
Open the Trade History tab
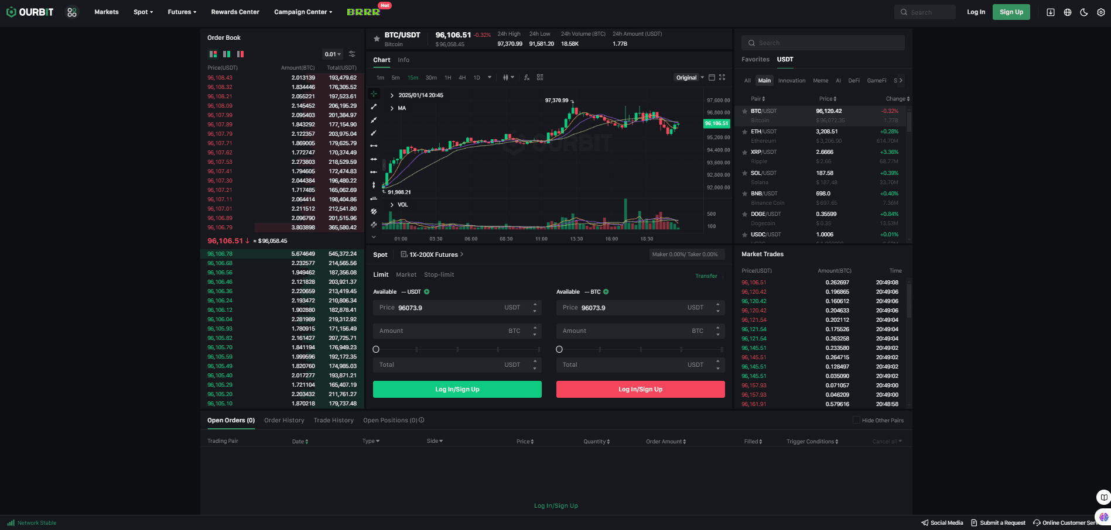tap(334, 421)
